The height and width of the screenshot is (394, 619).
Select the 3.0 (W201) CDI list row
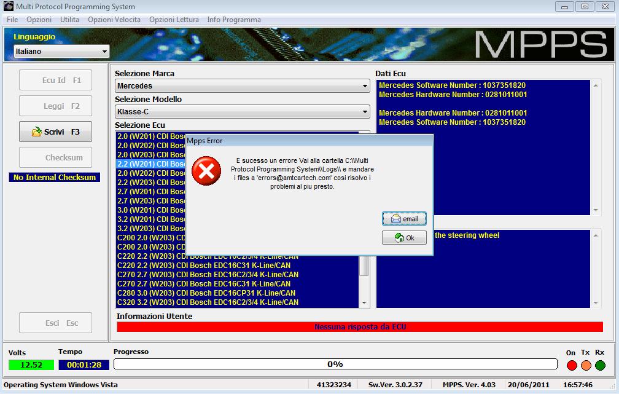tap(151, 210)
